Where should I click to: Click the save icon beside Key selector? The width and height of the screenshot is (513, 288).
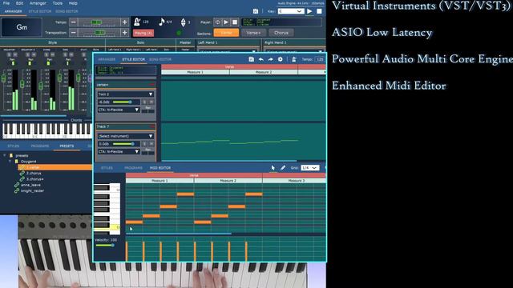click(256, 11)
